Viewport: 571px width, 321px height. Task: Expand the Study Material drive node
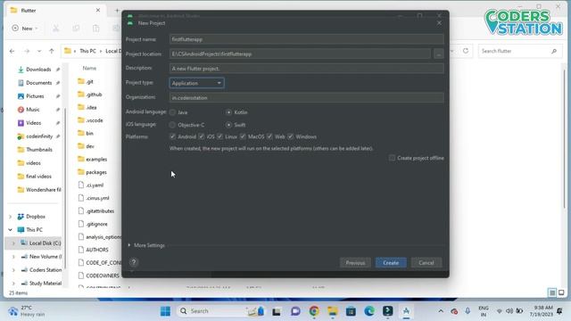coord(14,284)
